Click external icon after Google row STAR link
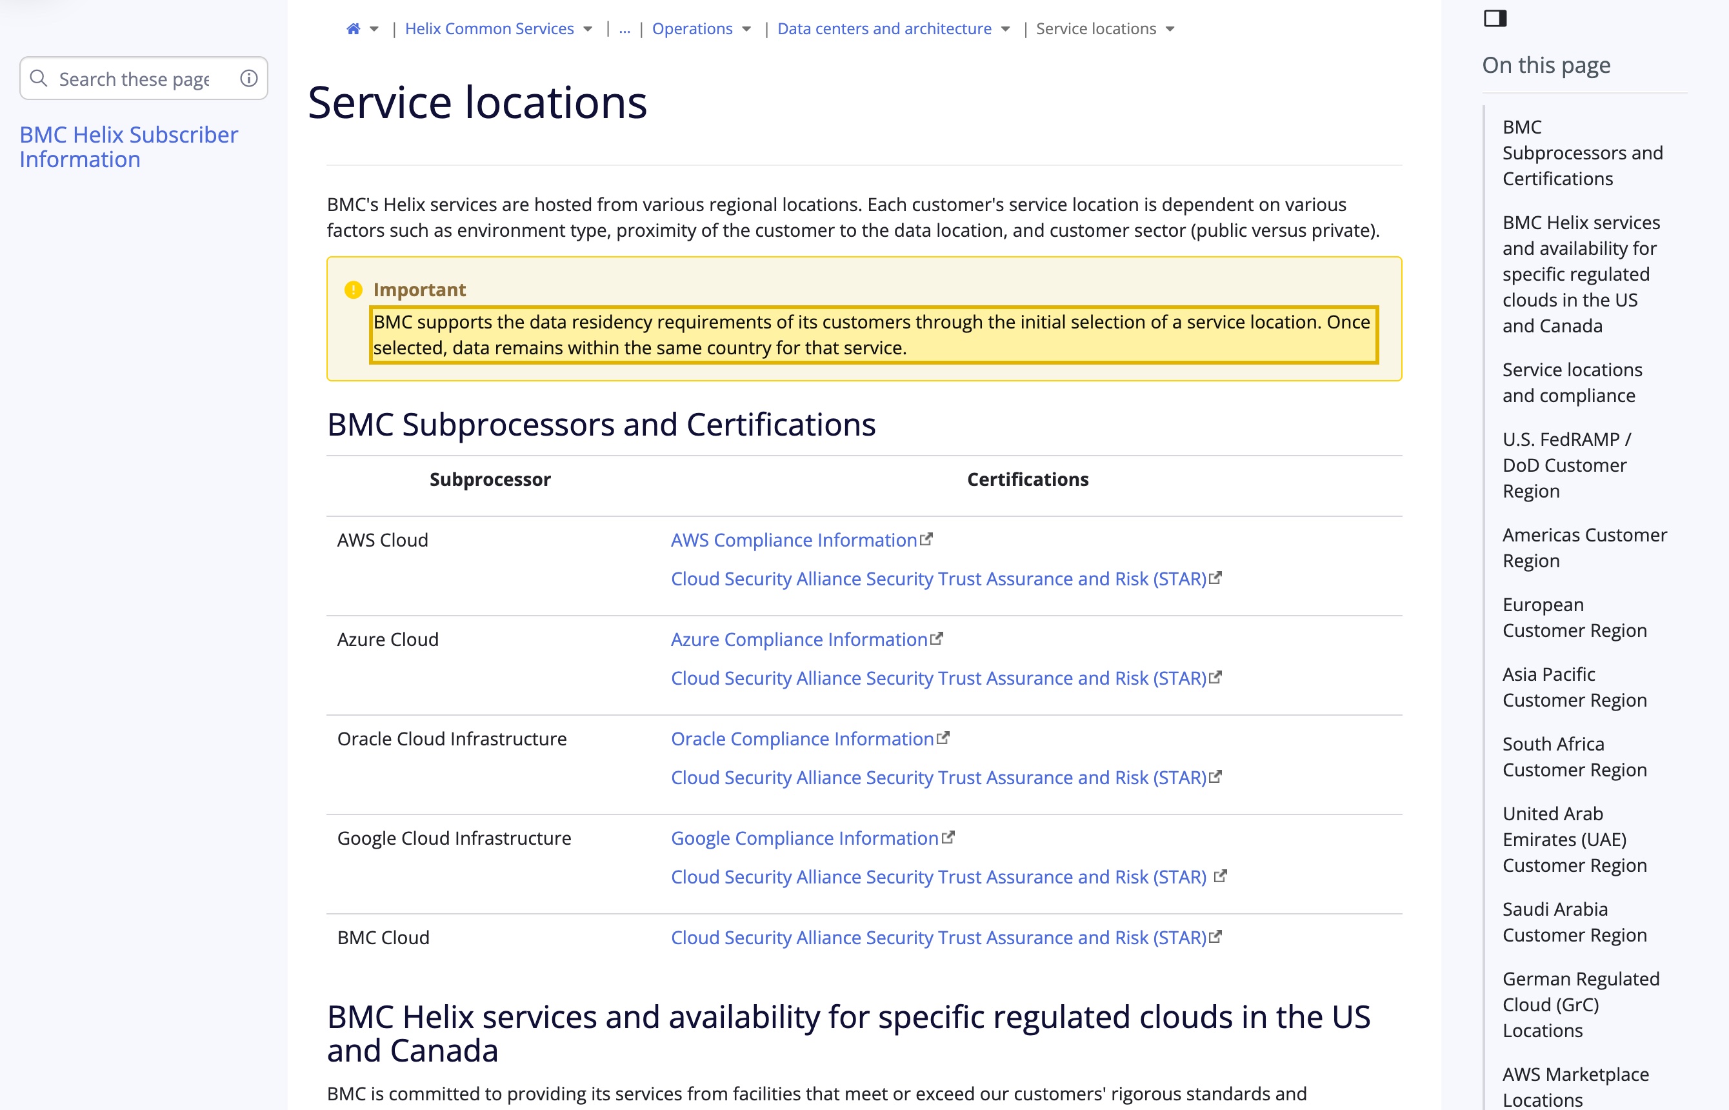This screenshot has height=1110, width=1729. pyautogui.click(x=1221, y=876)
